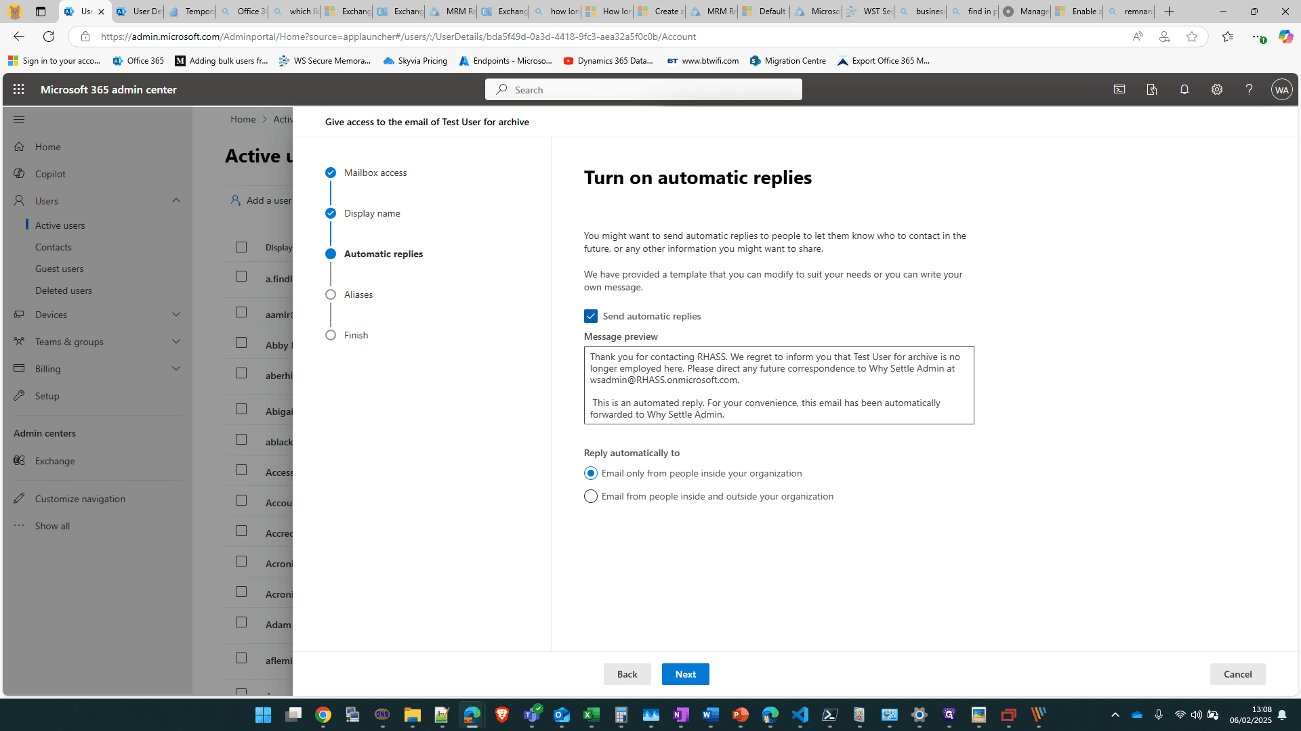Cancel the email access wizard
Image resolution: width=1301 pixels, height=731 pixels.
[1237, 674]
